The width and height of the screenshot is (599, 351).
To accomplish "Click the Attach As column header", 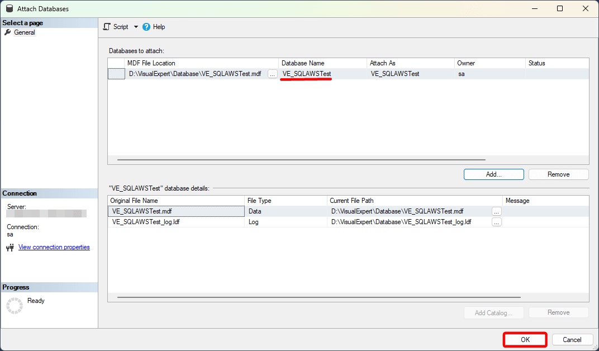I will [410, 63].
